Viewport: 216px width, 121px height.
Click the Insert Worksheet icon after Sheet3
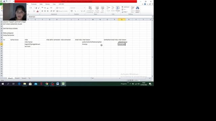point(29,78)
